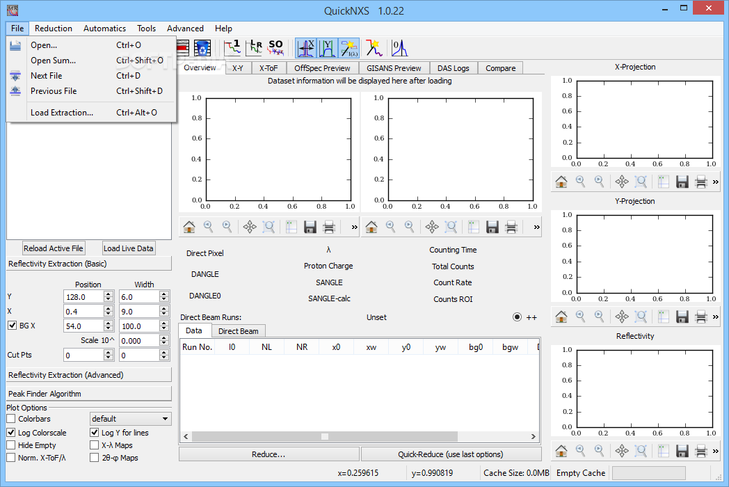The width and height of the screenshot is (729, 487).
Task: Activate zoom-rectangle on right Overview plot
Action: point(451,227)
